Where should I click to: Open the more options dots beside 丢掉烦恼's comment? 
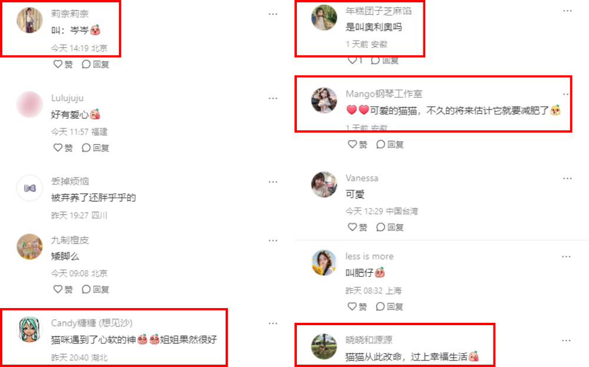point(273,182)
